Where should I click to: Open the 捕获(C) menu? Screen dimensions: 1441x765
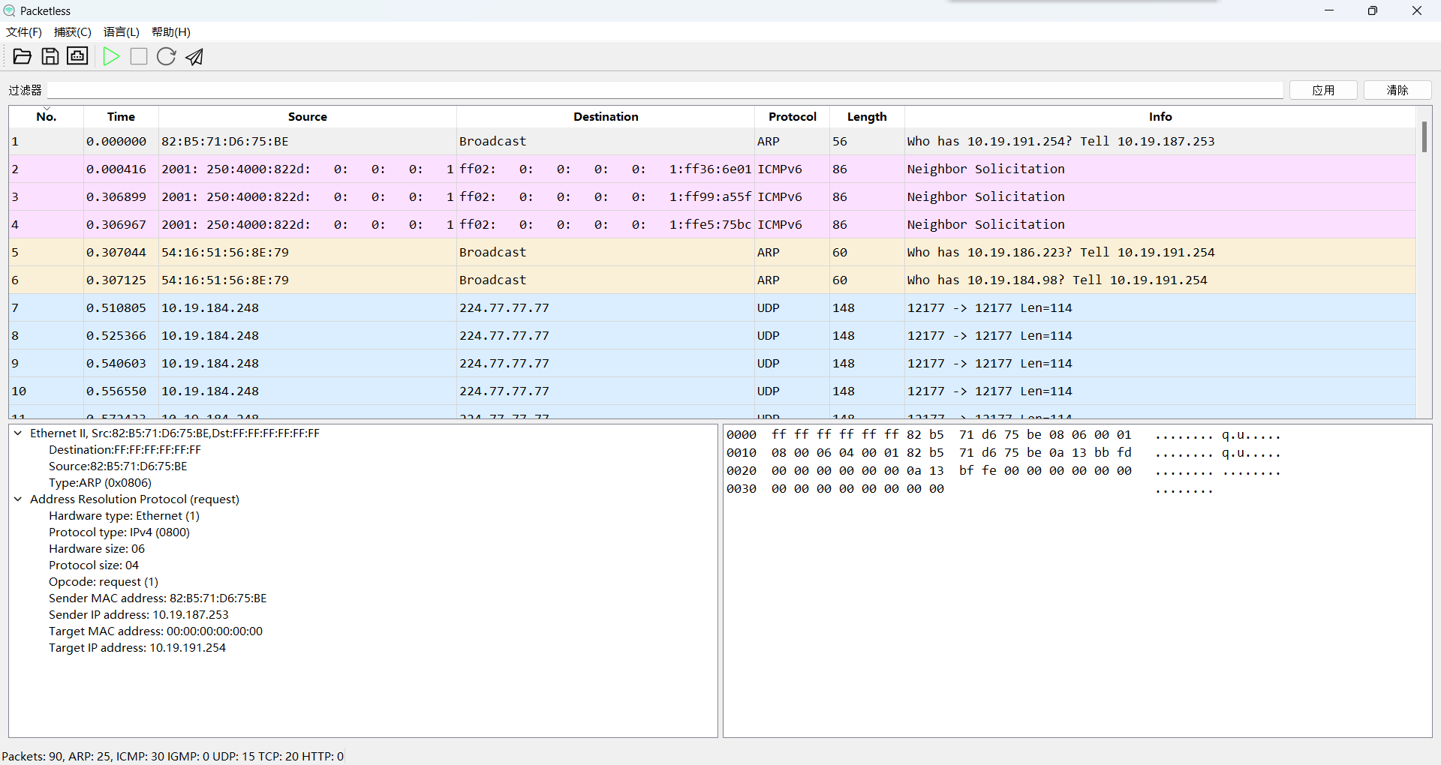(x=72, y=31)
